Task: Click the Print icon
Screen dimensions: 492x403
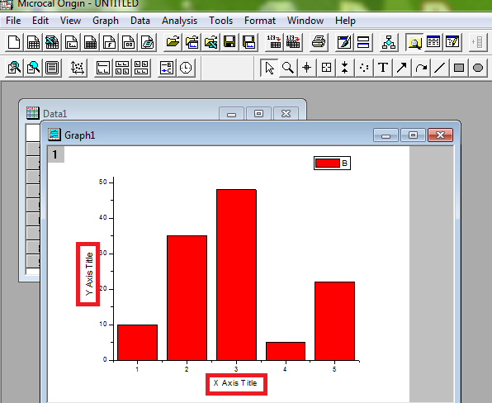Action: (x=319, y=42)
